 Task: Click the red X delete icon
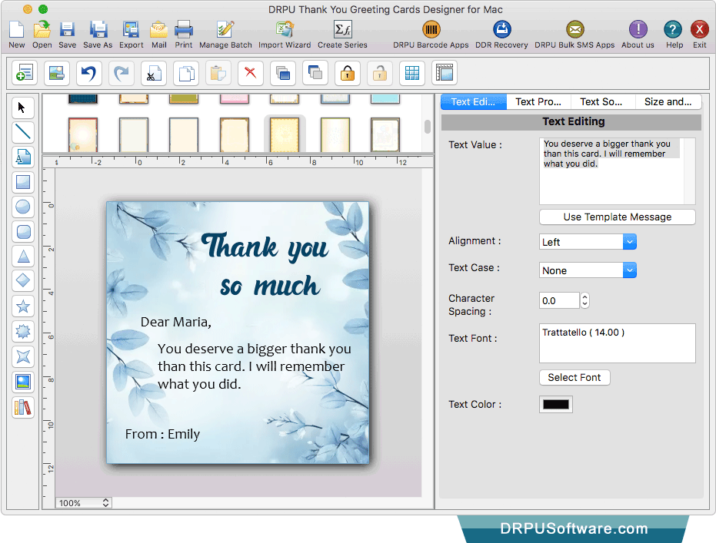coord(250,73)
